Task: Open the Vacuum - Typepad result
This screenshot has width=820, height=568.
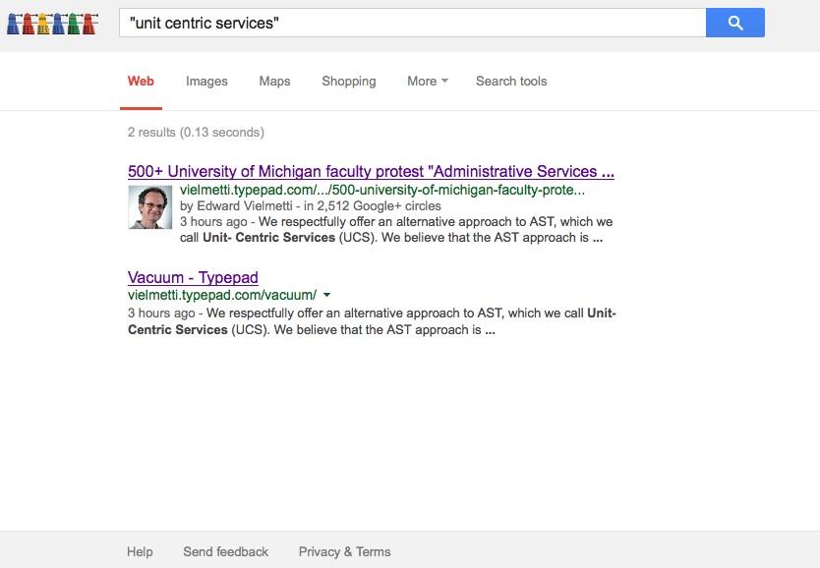Action: click(193, 277)
